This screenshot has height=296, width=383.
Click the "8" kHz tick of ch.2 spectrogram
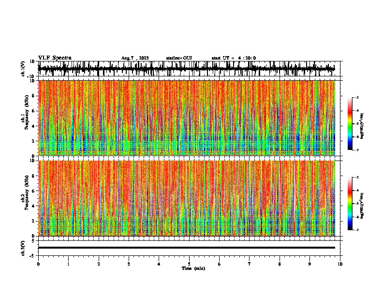(x=33, y=176)
